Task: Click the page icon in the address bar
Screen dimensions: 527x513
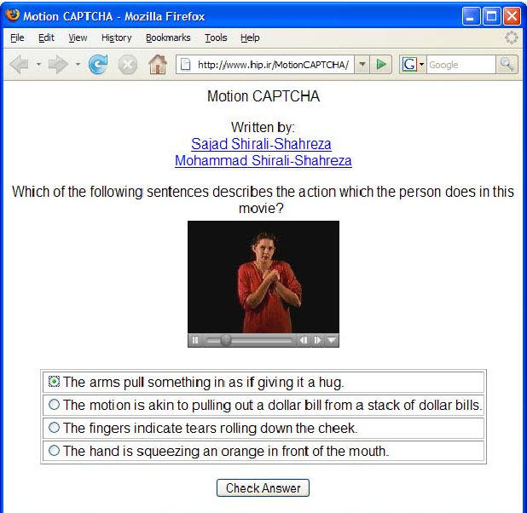Action: pos(186,64)
